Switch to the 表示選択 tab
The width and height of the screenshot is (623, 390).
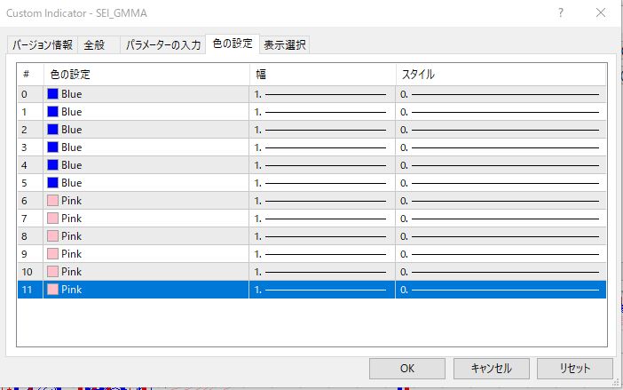[285, 45]
